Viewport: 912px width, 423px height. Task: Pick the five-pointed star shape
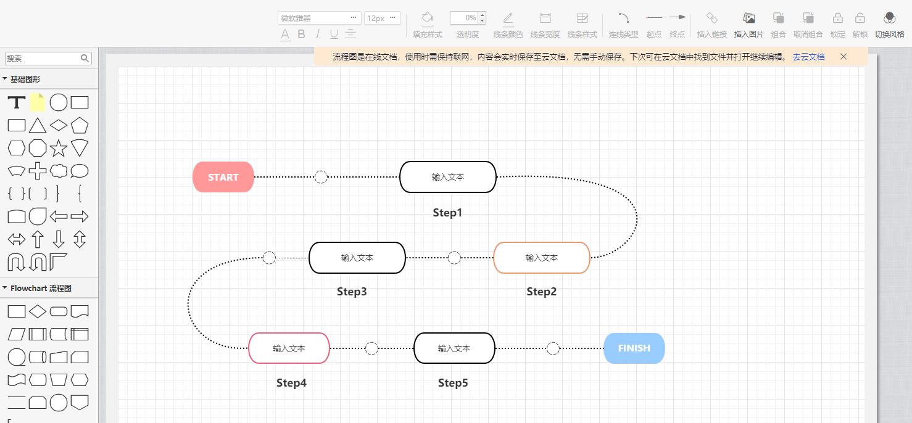[59, 148]
